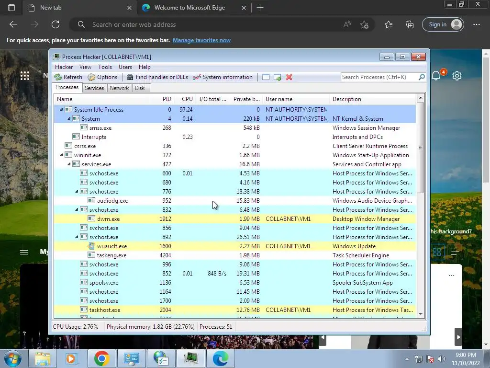Viewport: 490px width, 368px height.
Task: Select the csrss.exe process row
Action: [235, 146]
